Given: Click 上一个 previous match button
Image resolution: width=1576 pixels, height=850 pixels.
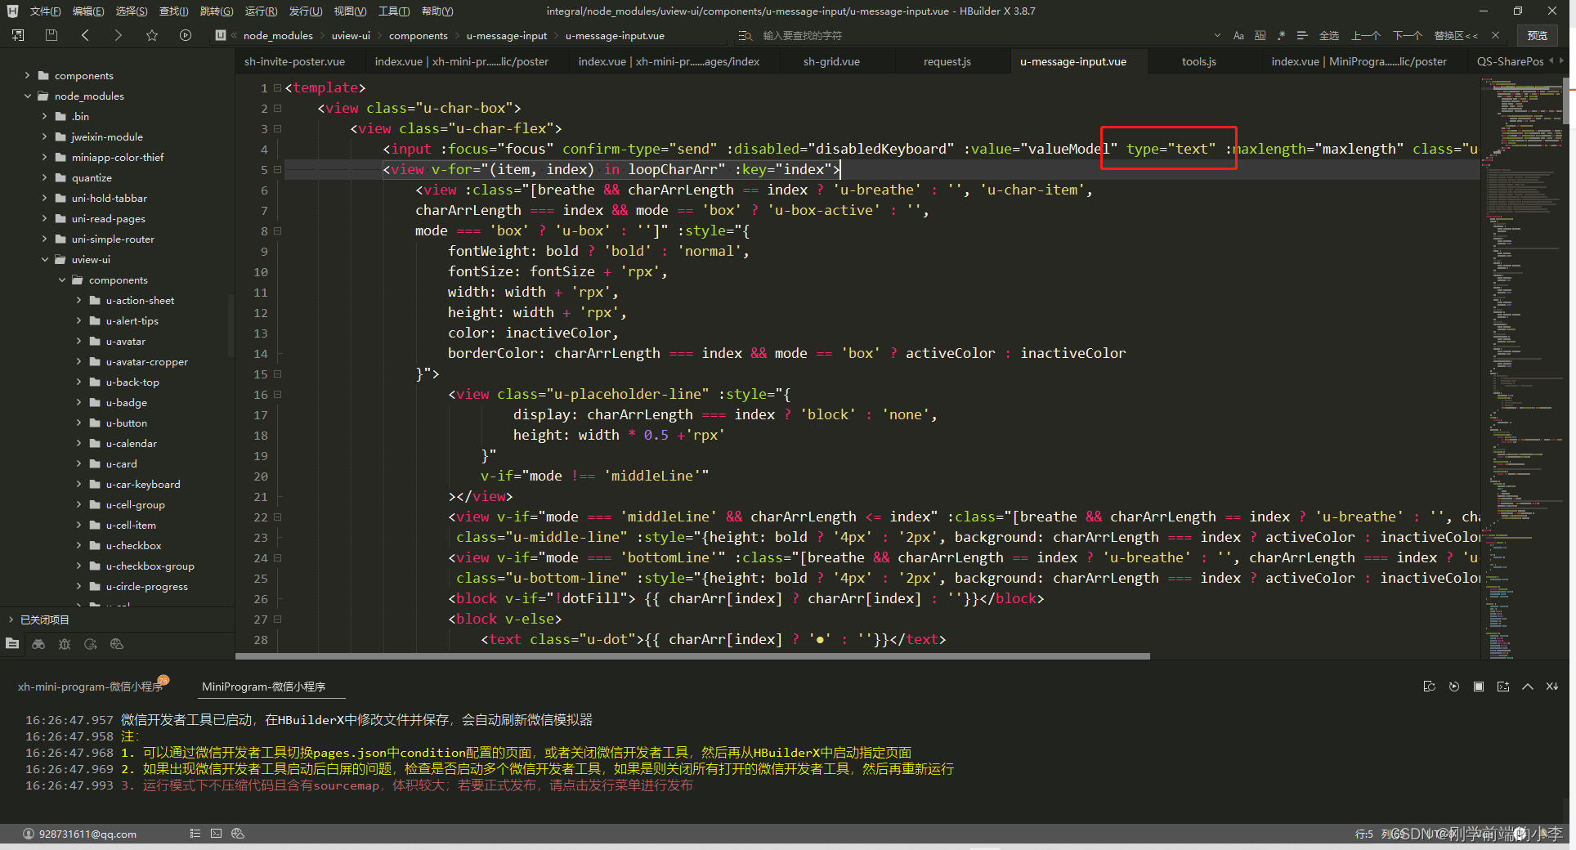Looking at the screenshot, I should click(x=1366, y=35).
